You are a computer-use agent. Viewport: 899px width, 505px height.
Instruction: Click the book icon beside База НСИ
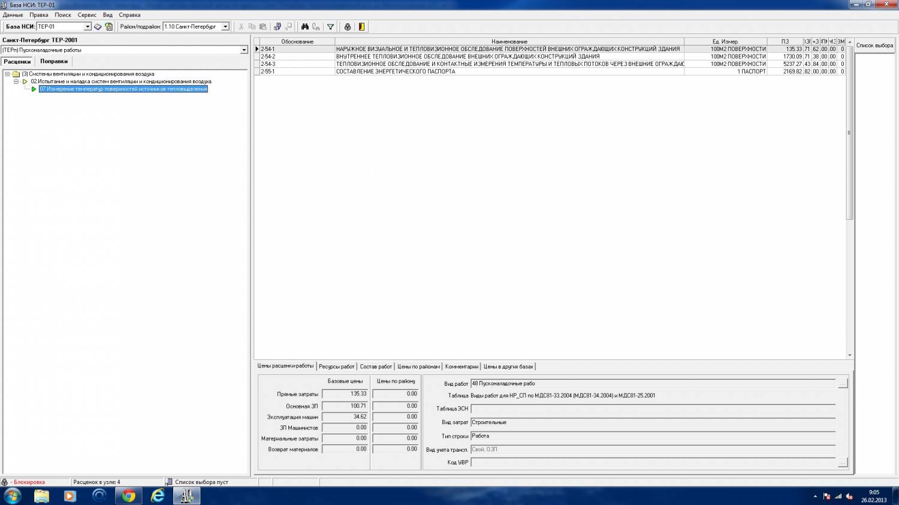[98, 27]
